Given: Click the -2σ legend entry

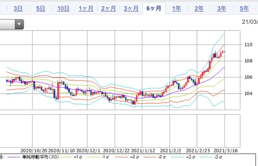Looking at the screenshot, I should pyautogui.click(x=162, y=157).
